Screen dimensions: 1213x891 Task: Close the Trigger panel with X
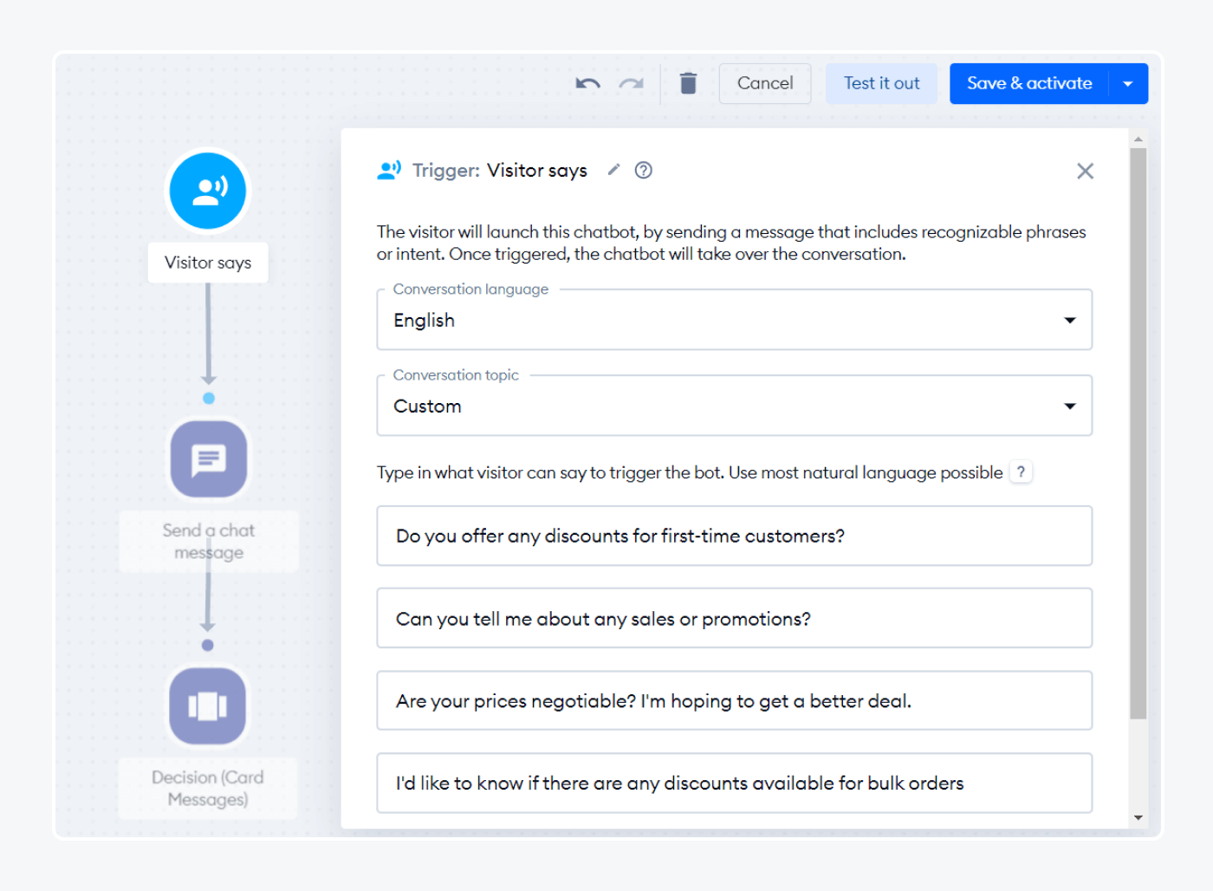point(1085,171)
